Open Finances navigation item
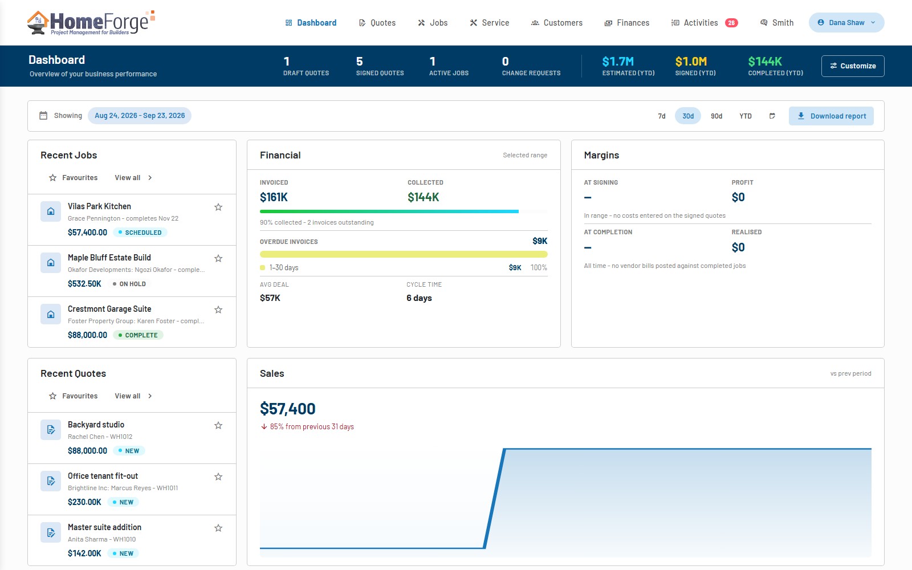Screen dimensions: 912x570 [x=627, y=23]
